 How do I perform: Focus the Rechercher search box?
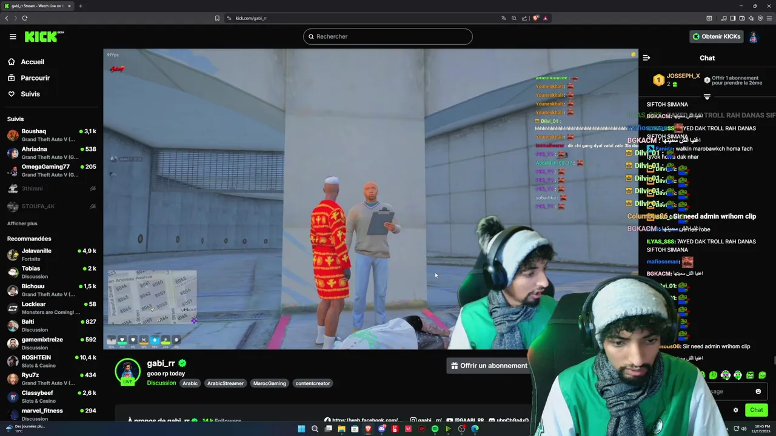click(388, 36)
